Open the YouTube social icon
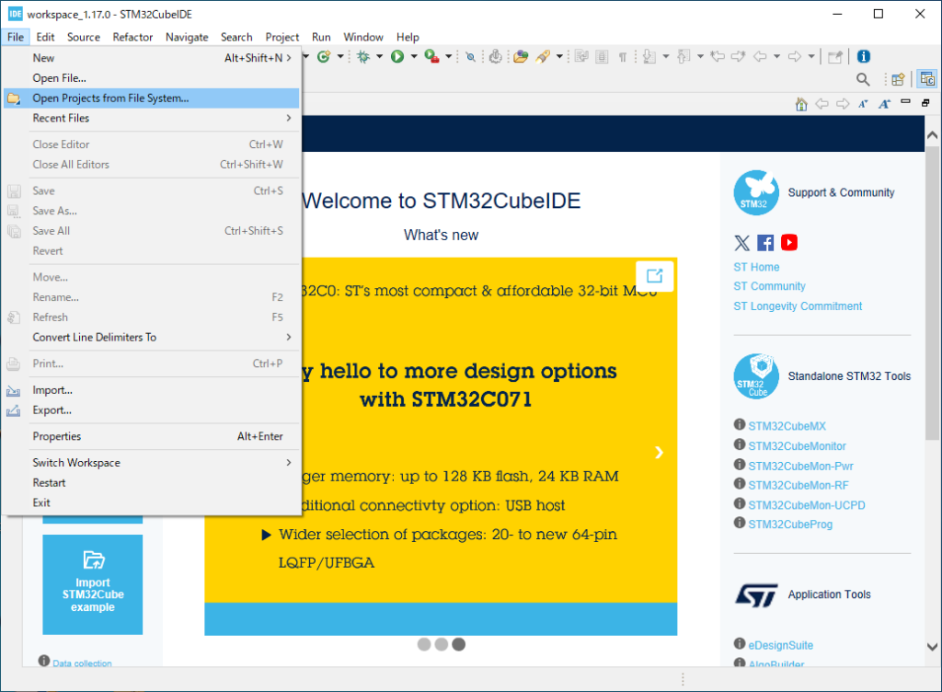This screenshot has height=692, width=942. 789,242
